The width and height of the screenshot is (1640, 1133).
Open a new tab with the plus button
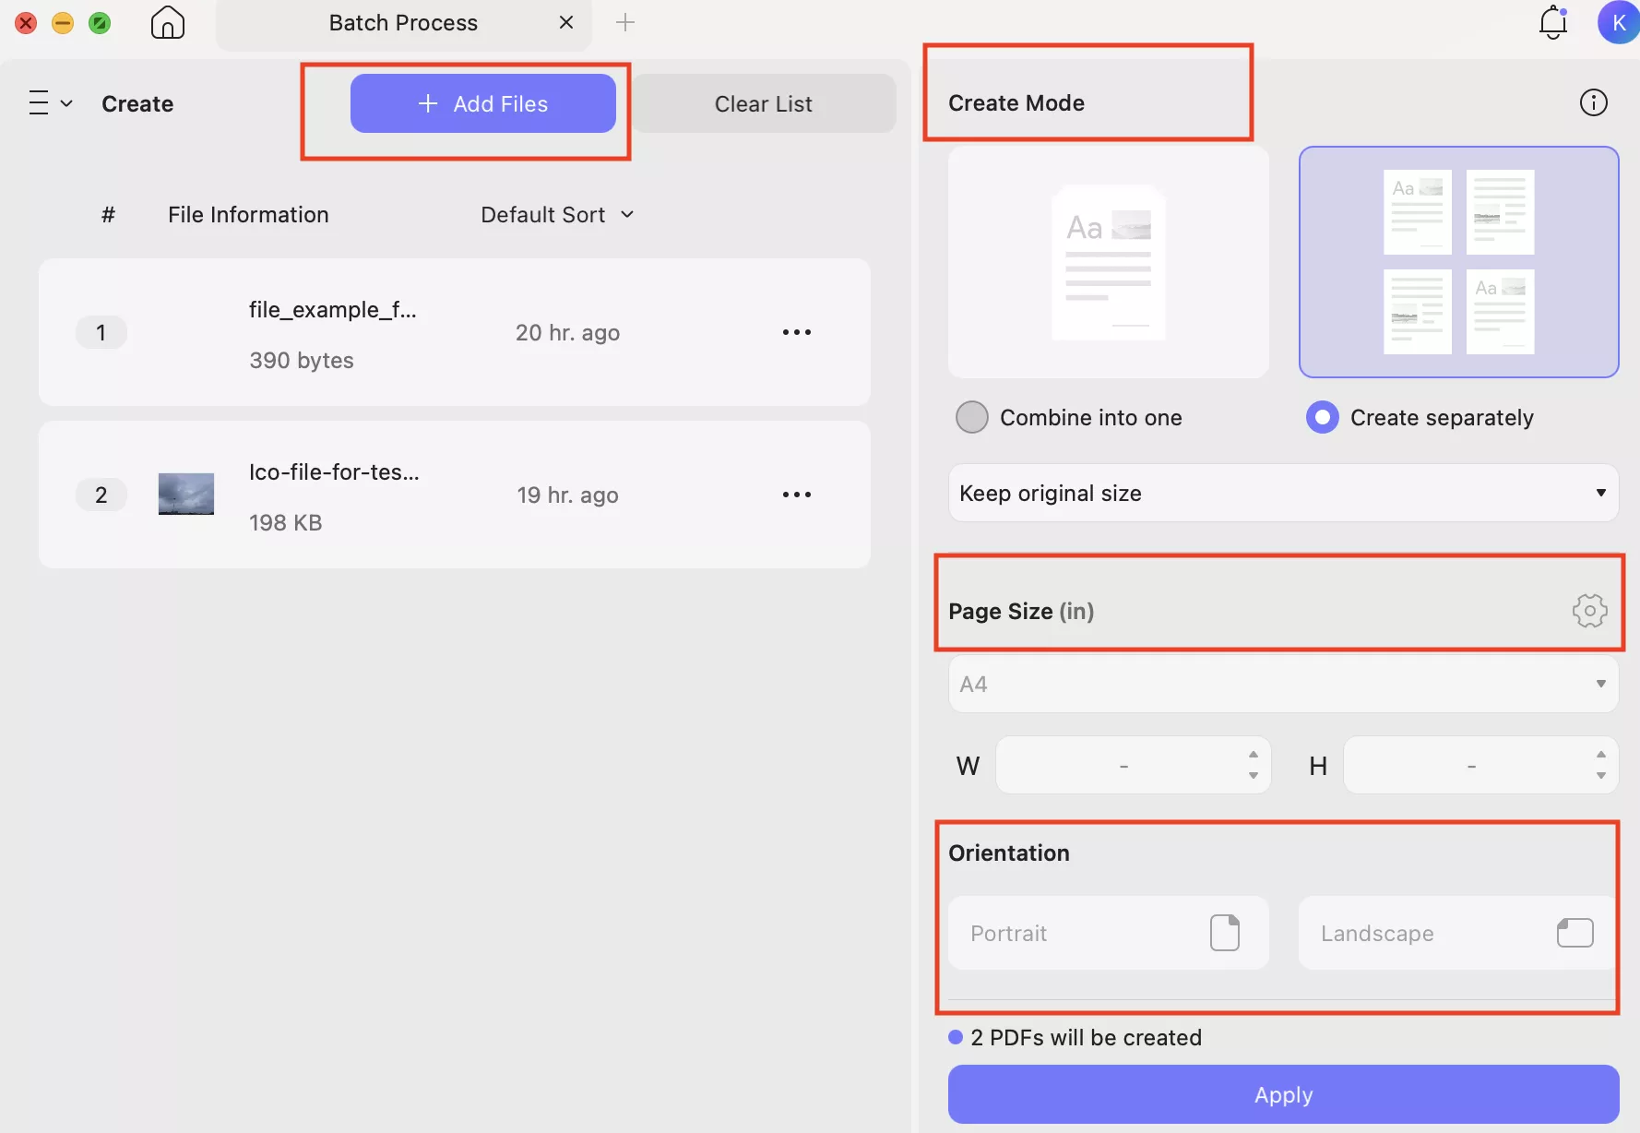point(625,22)
